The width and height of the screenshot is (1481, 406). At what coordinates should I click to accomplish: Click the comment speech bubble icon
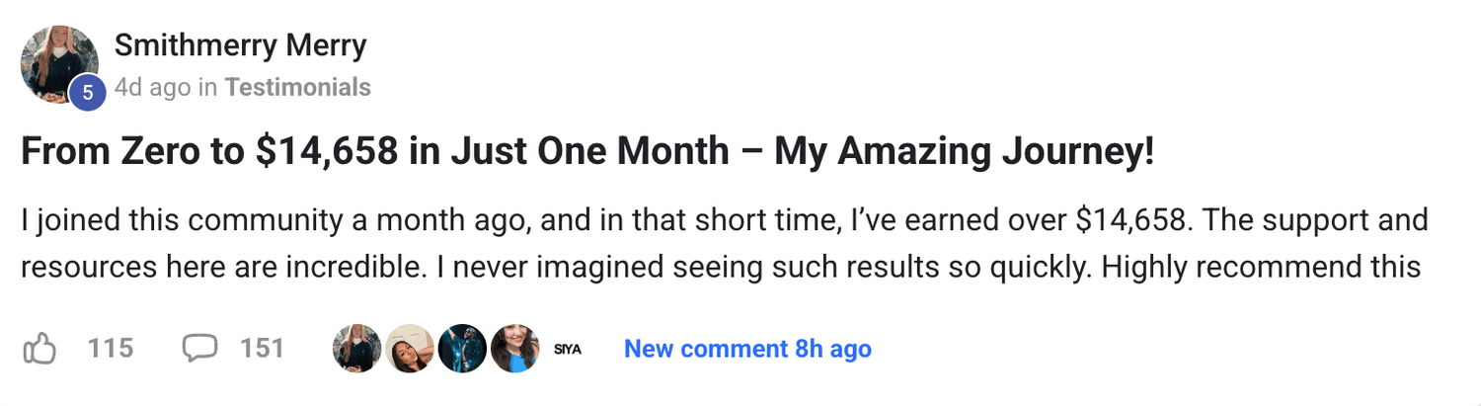coord(199,348)
